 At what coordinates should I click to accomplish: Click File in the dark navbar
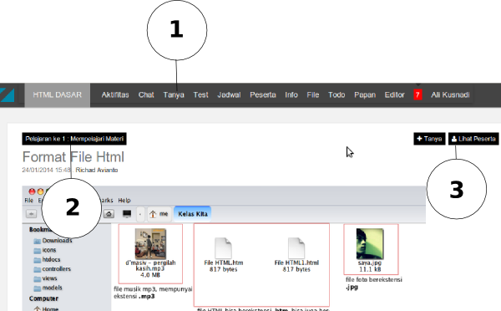click(x=313, y=95)
